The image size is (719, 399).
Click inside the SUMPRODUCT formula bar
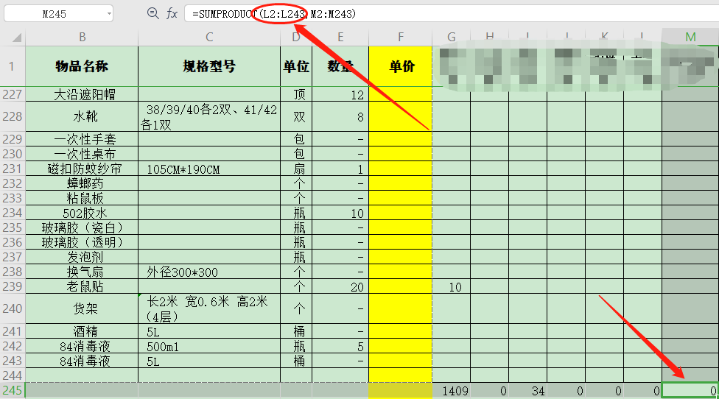click(x=451, y=14)
